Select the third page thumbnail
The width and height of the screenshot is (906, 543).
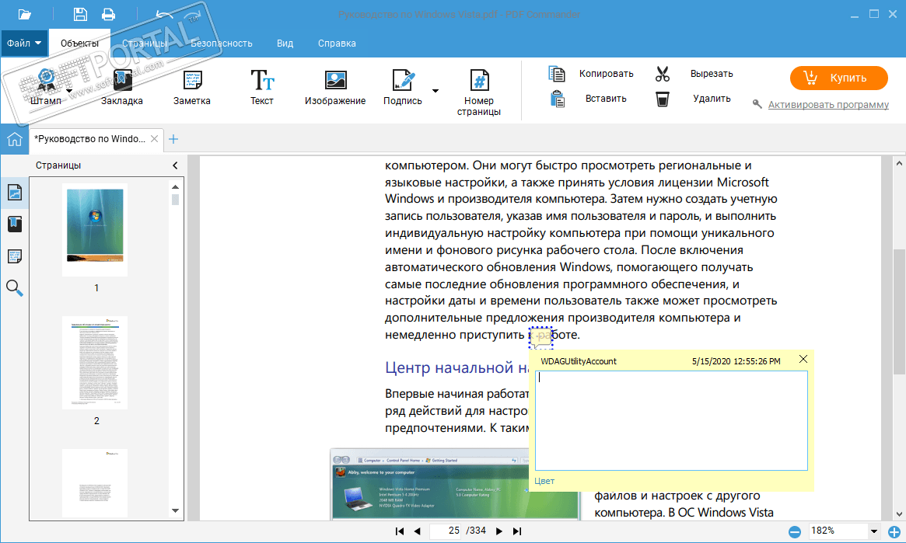(96, 482)
